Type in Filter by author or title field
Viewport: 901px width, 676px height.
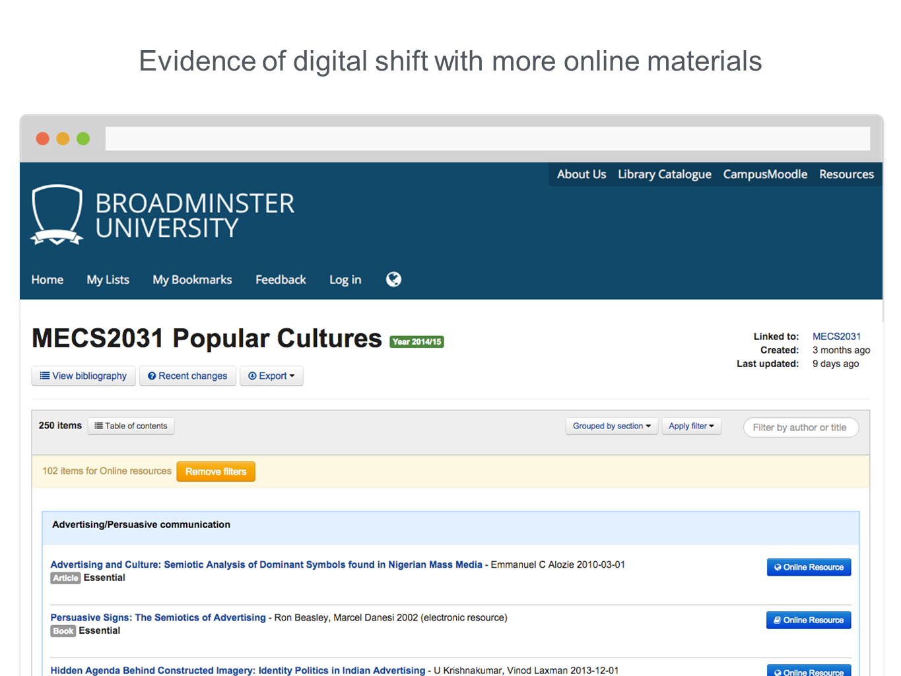click(x=800, y=428)
